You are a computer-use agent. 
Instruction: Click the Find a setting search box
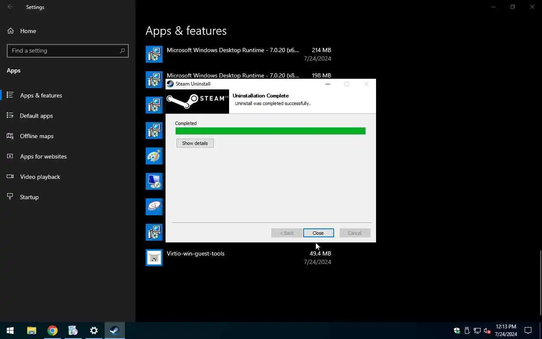(68, 50)
